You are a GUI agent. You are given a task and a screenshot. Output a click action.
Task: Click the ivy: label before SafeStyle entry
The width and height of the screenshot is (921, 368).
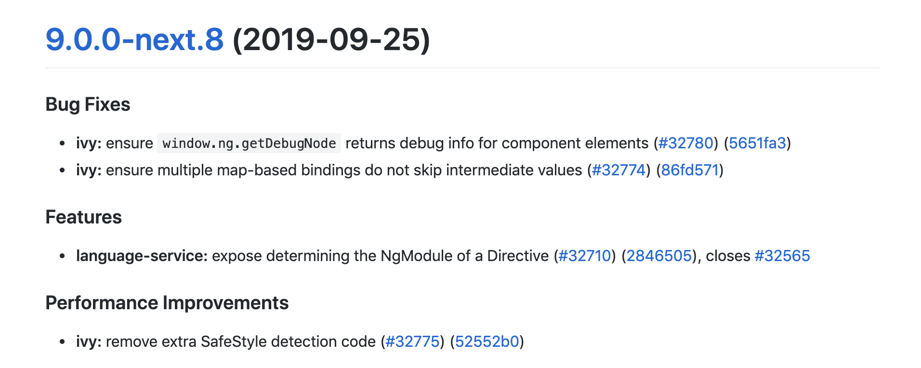(x=89, y=342)
